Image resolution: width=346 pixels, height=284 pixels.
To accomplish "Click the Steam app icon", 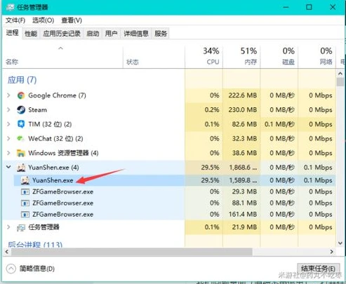I will tap(21, 110).
